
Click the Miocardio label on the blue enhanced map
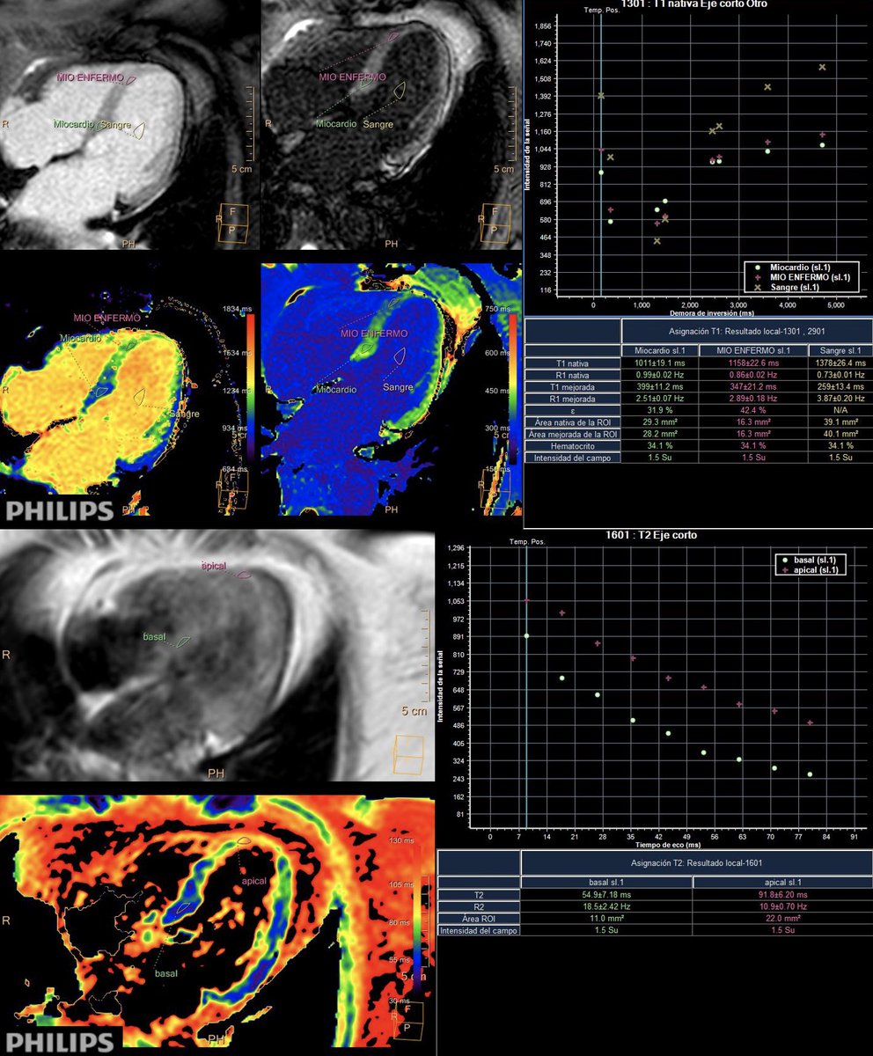pos(336,388)
